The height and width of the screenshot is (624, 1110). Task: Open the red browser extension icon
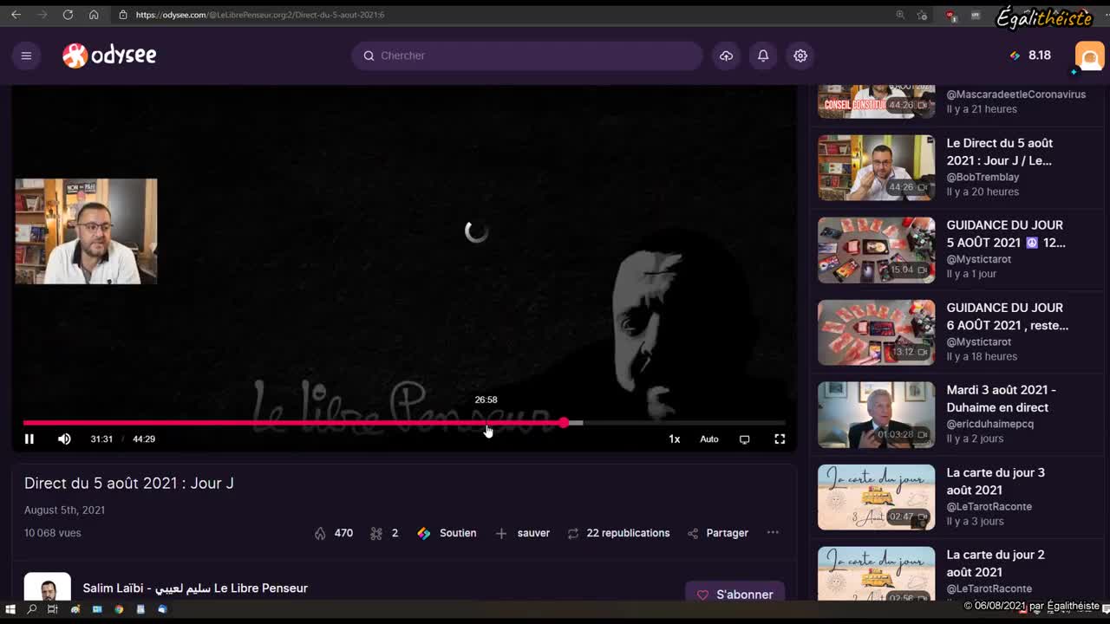pos(950,15)
